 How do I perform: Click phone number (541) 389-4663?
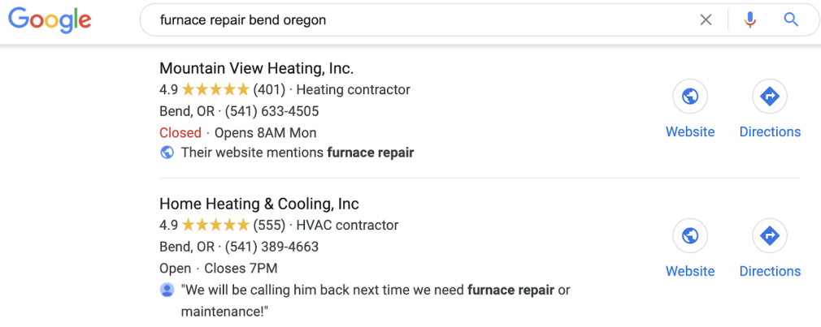click(271, 247)
